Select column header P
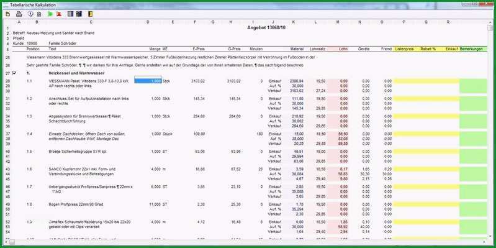Image resolution: width=496 pixels, height=248 pixels. tap(404, 22)
